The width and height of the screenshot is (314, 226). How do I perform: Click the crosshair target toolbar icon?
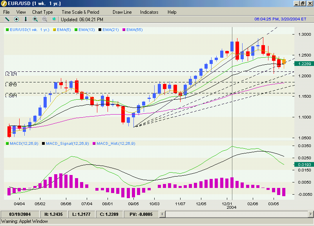pyautogui.click(x=16, y=19)
